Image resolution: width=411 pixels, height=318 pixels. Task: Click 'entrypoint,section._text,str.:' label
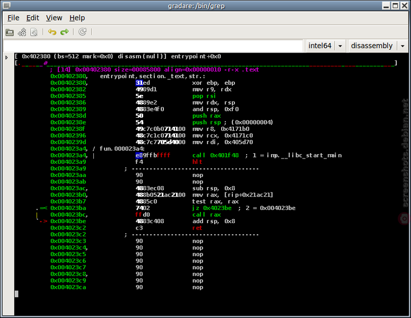pos(153,76)
